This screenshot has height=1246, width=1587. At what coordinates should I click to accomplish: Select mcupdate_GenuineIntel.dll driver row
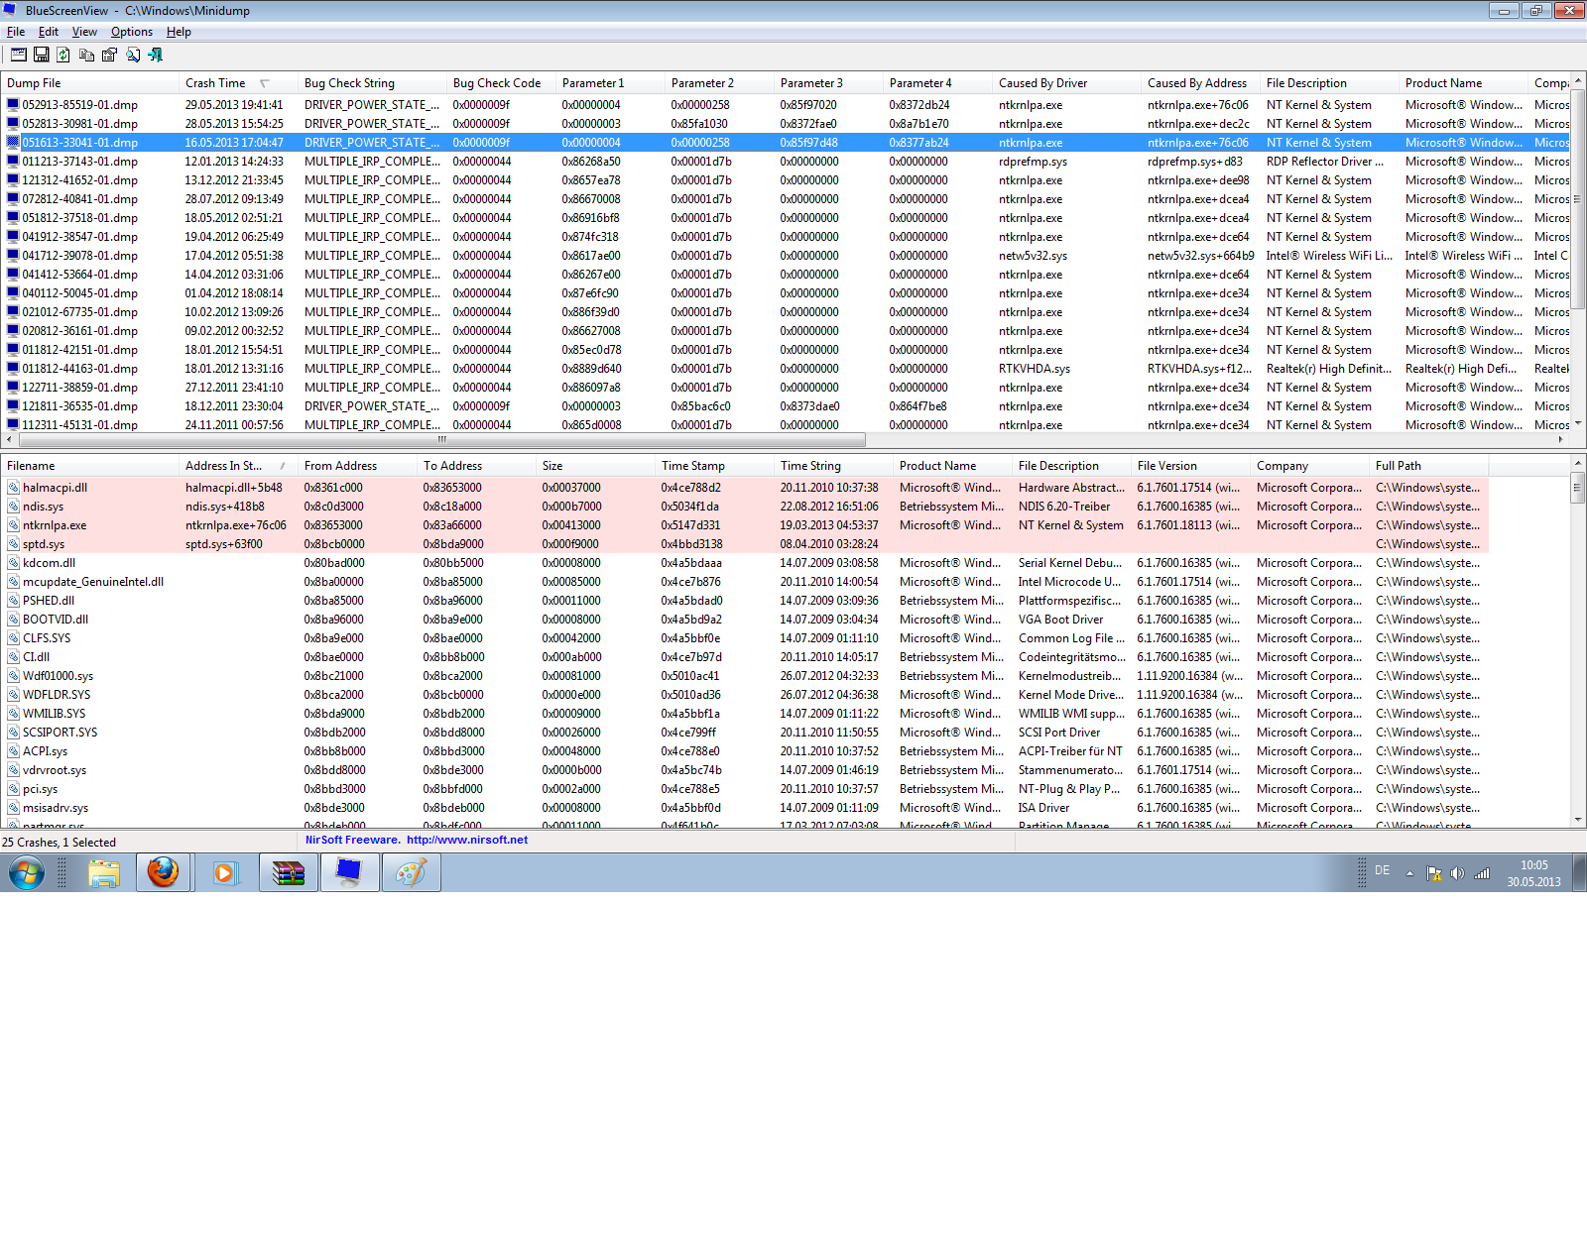[744, 582]
